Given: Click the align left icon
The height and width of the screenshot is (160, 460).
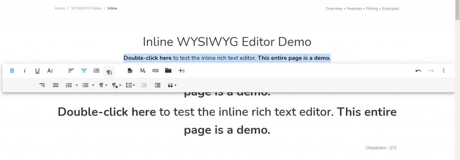Looking at the screenshot, I should tap(71, 71).
